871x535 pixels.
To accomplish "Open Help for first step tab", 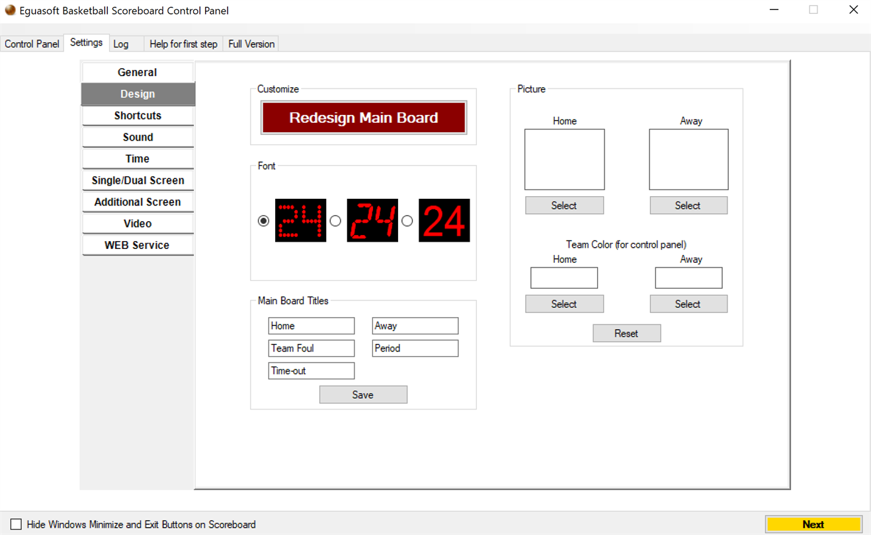I will pyautogui.click(x=183, y=44).
